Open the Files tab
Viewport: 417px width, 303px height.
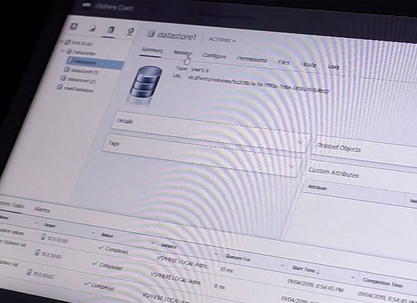(283, 62)
